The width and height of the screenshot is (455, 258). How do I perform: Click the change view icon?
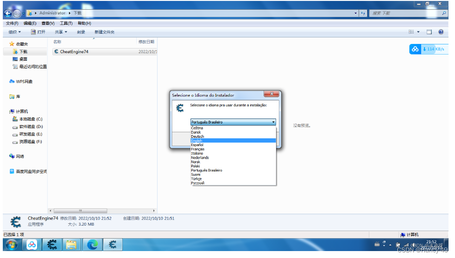point(411,32)
